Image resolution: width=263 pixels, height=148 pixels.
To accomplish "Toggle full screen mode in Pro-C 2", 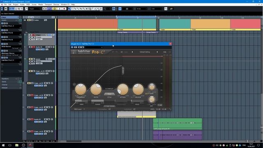I will coord(170,52).
